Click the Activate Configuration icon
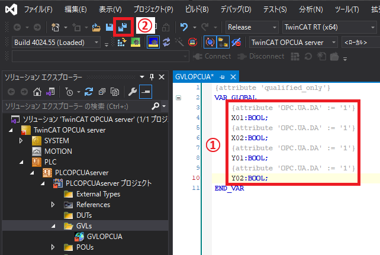The width and height of the screenshot is (380, 255). click(x=122, y=43)
